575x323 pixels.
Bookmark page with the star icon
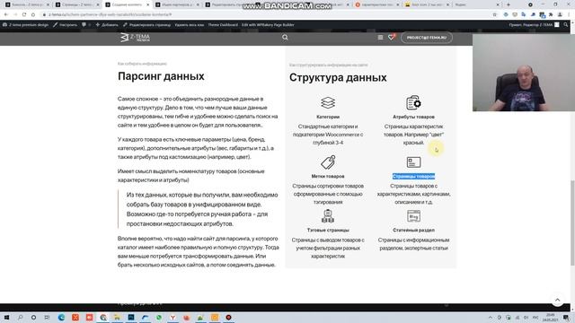click(495, 14)
